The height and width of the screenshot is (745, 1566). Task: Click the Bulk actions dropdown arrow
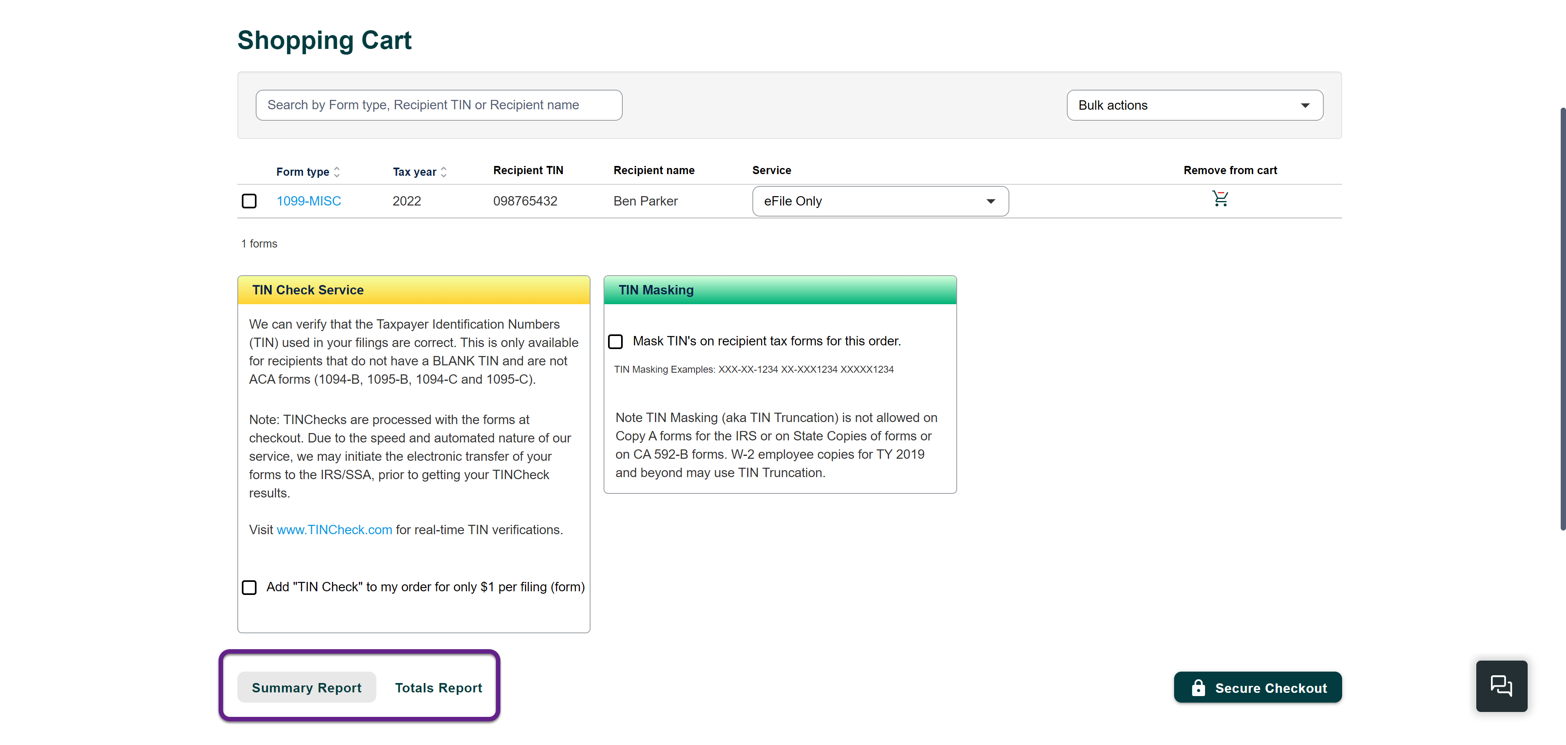tap(1305, 105)
